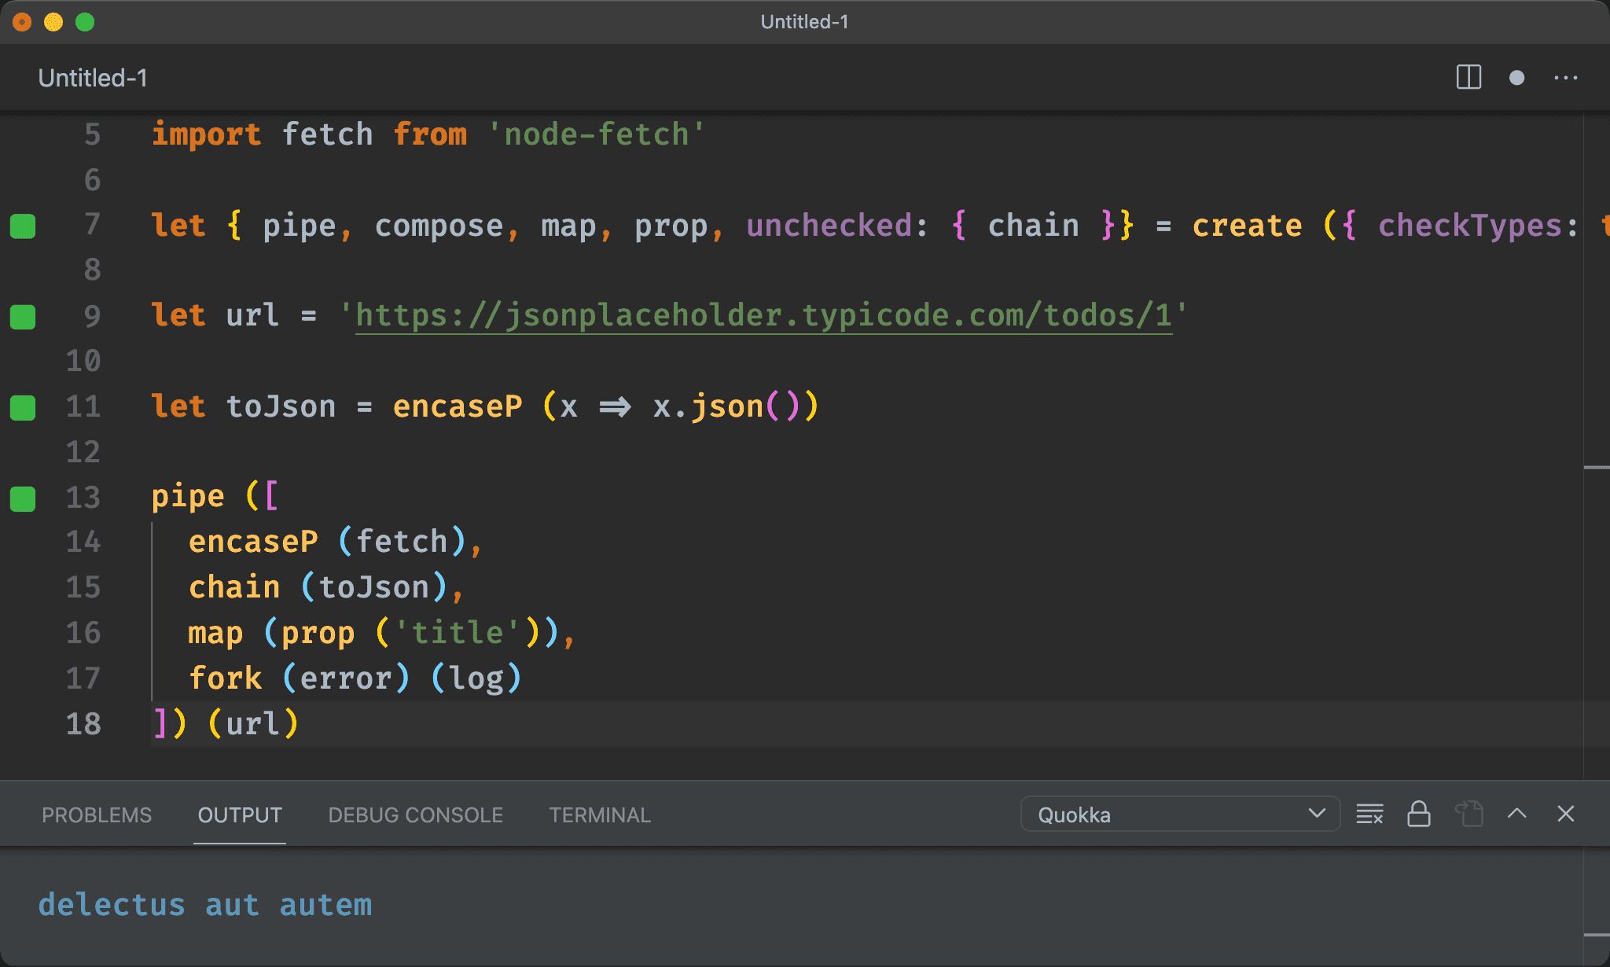This screenshot has width=1610, height=967.
Task: Select the OUTPUT tab
Action: tap(240, 815)
